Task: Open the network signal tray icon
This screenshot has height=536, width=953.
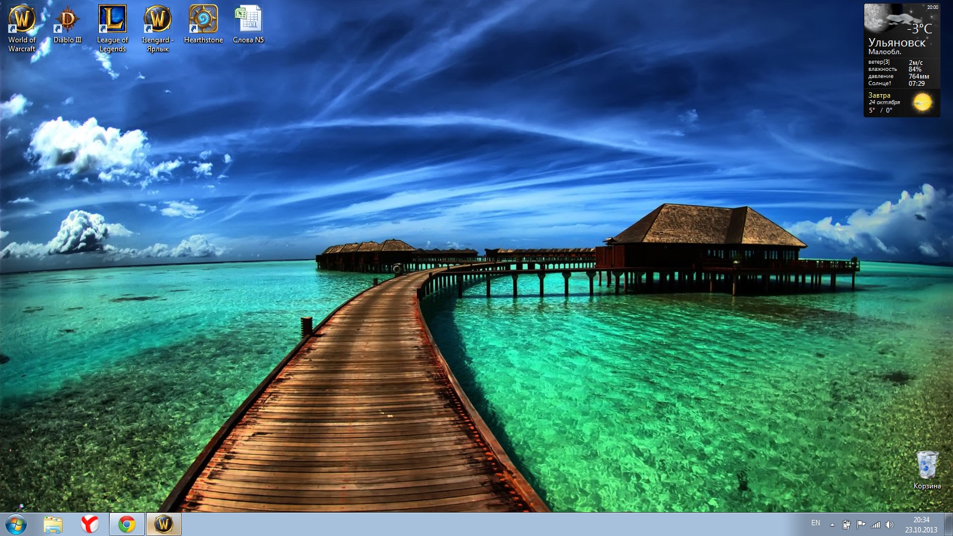Action: click(x=875, y=525)
